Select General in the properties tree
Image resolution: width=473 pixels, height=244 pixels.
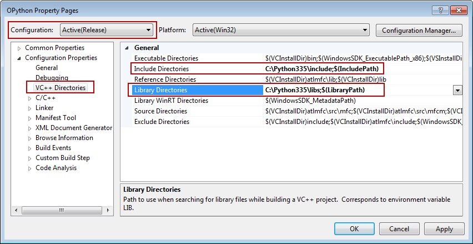(x=47, y=68)
